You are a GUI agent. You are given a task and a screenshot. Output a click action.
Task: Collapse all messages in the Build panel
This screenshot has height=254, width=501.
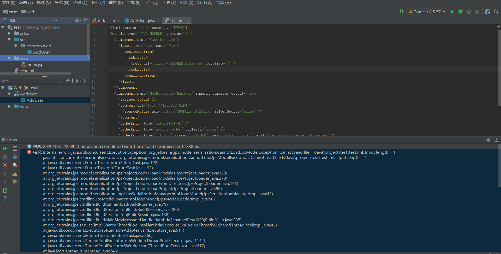coord(15,157)
